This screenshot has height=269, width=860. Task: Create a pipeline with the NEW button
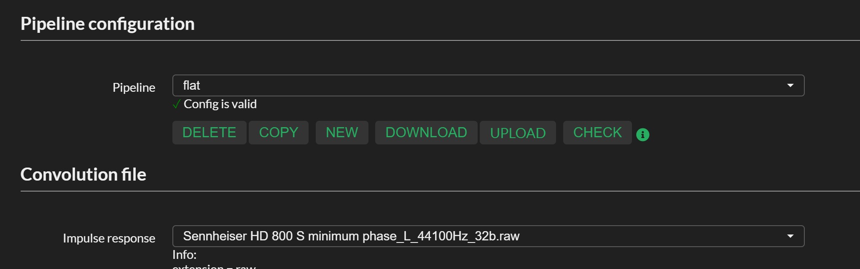point(342,133)
